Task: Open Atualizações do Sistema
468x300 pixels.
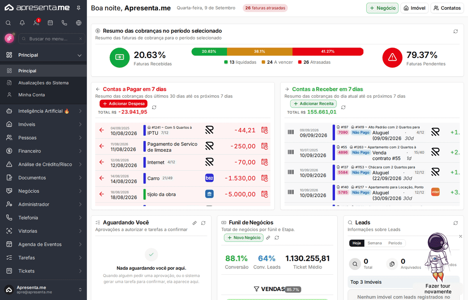Action: pos(43,83)
